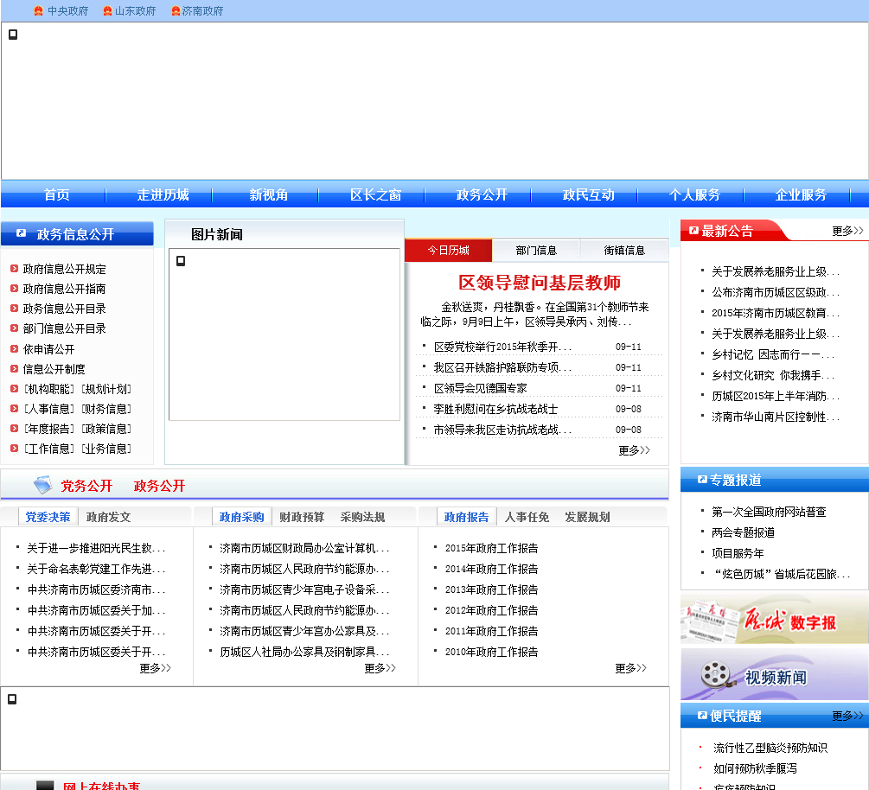Screen dimensions: 869x790
Task: Open 新视角 navigation item
Action: pos(269,195)
